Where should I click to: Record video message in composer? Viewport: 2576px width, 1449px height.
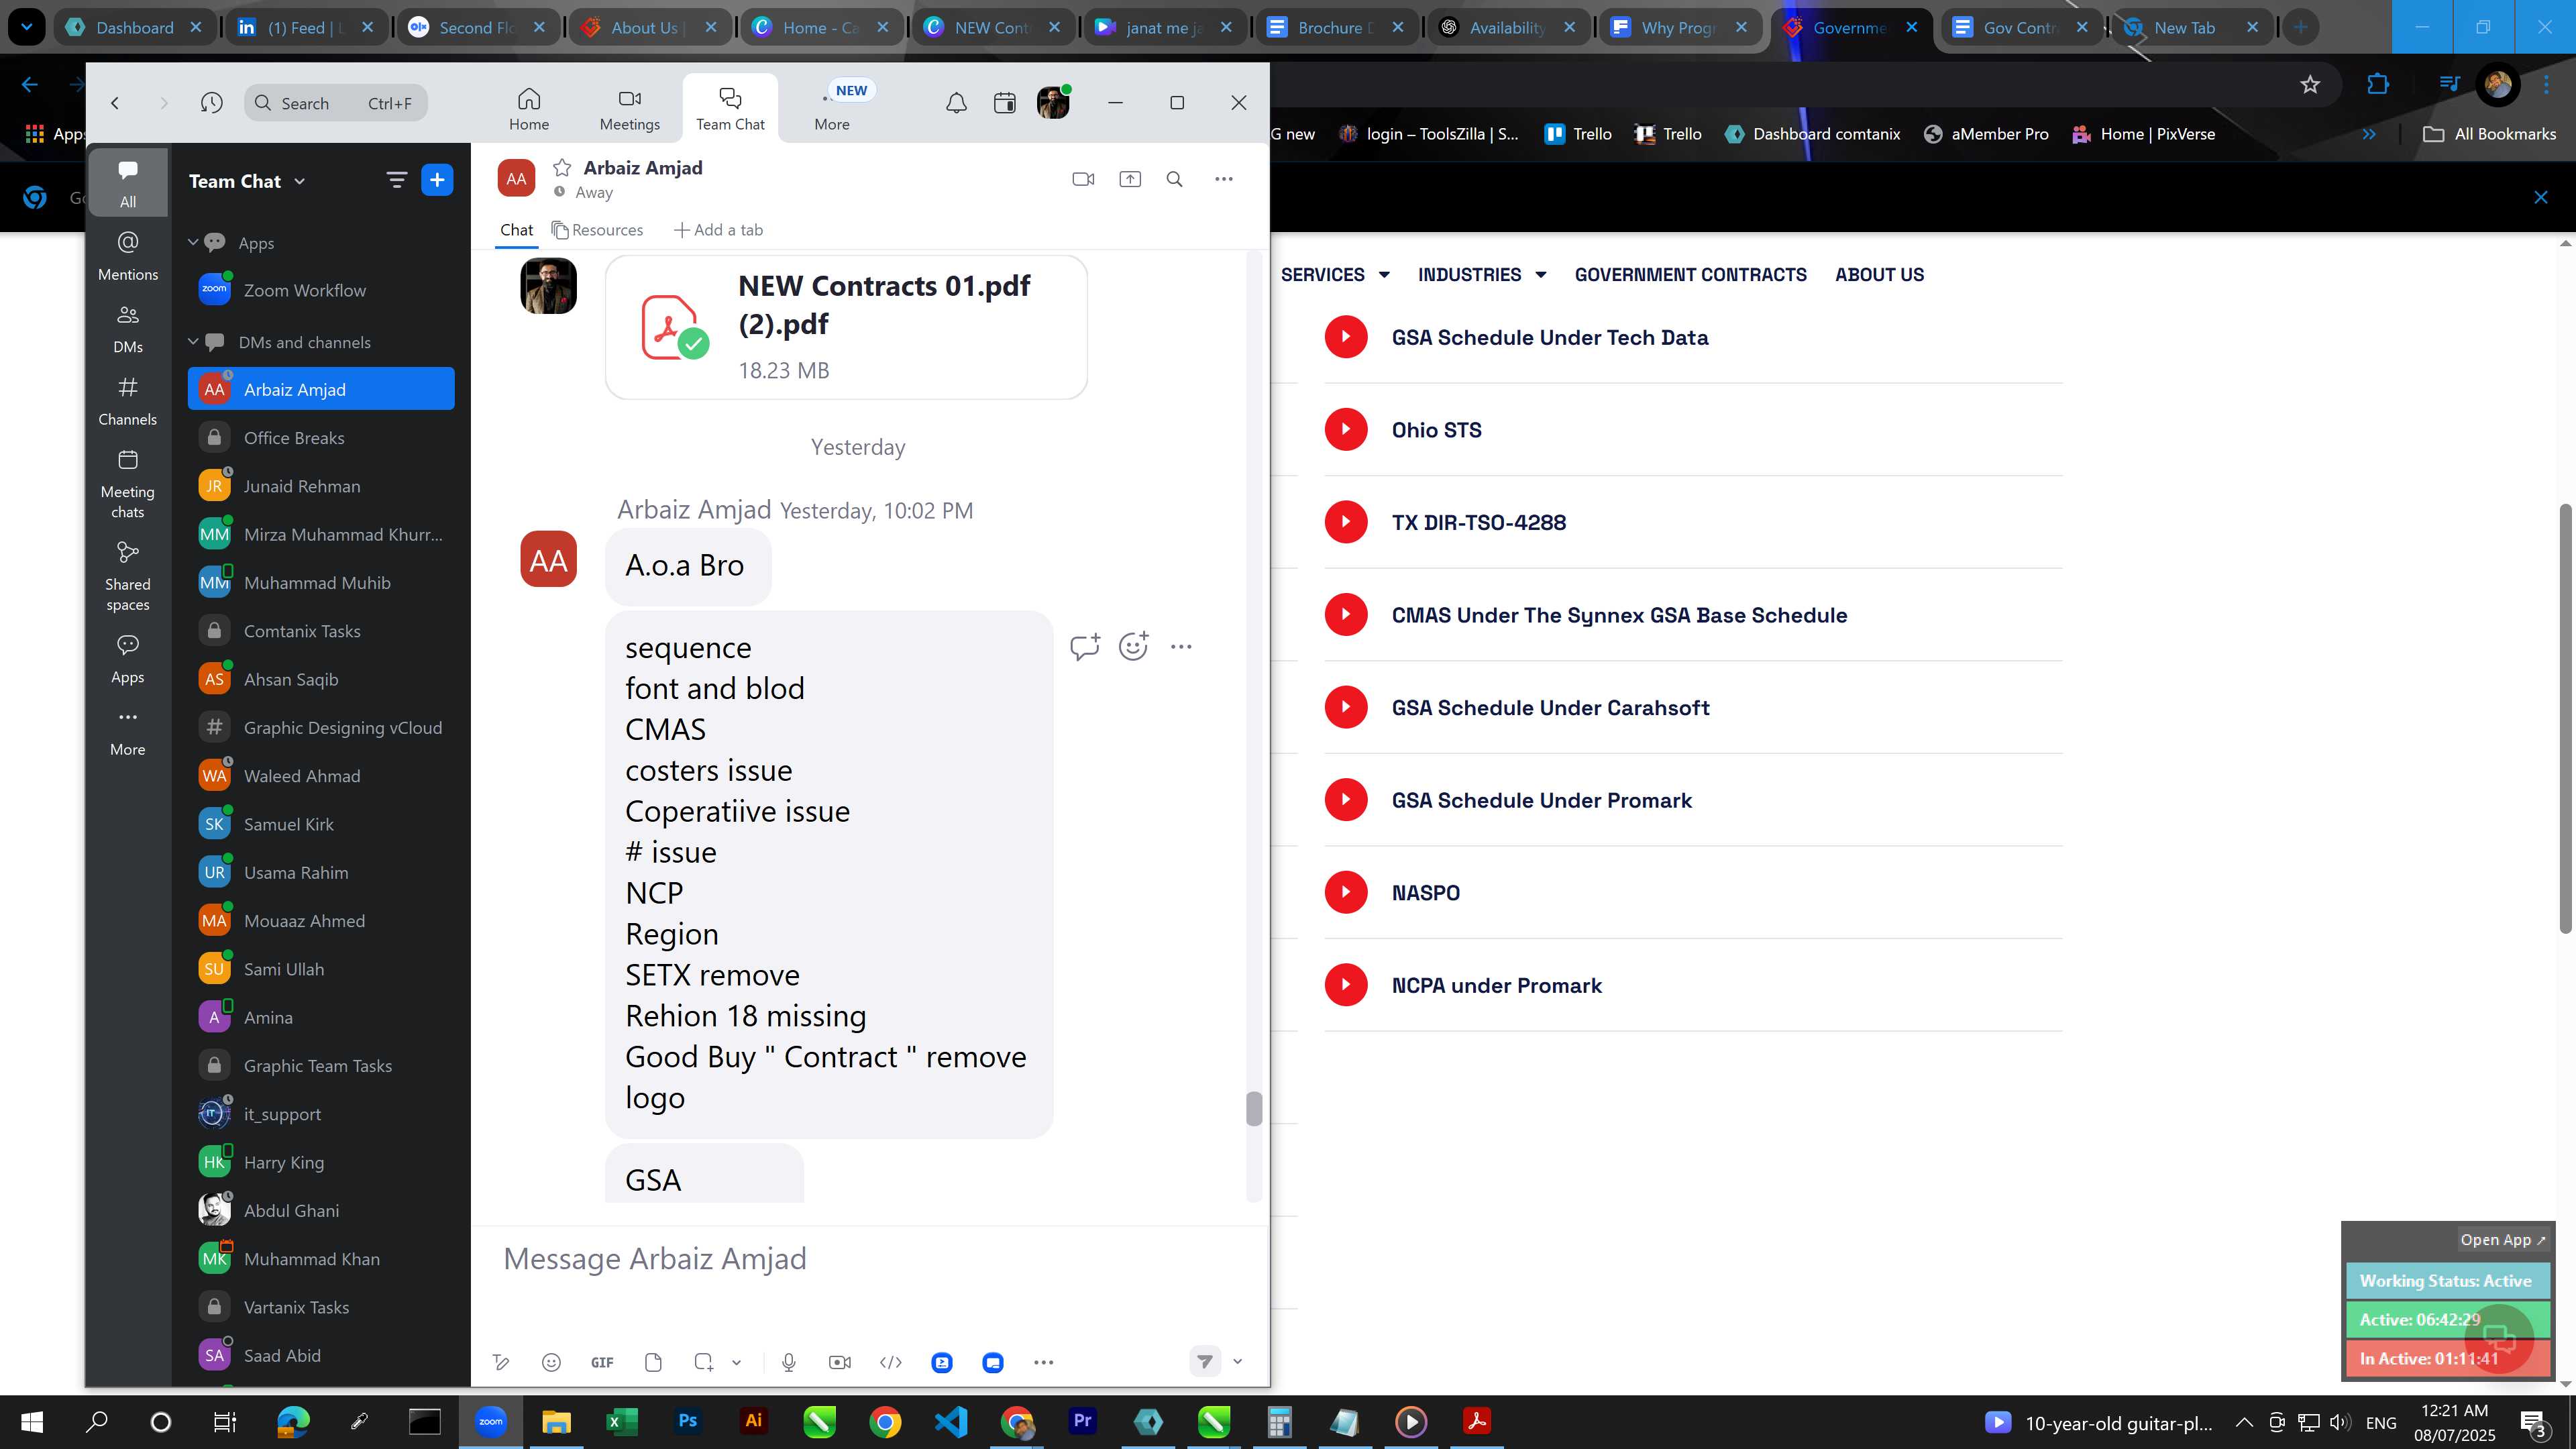click(x=840, y=1362)
